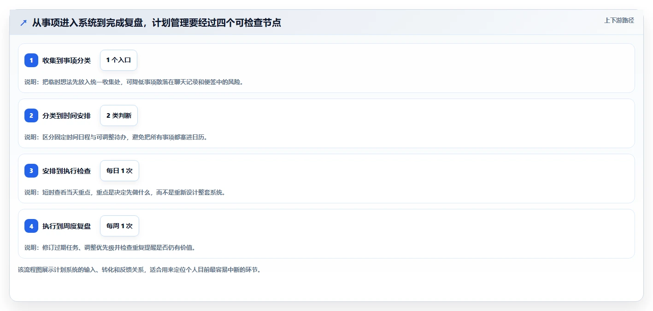Click the description about 统一收集处

134,82
